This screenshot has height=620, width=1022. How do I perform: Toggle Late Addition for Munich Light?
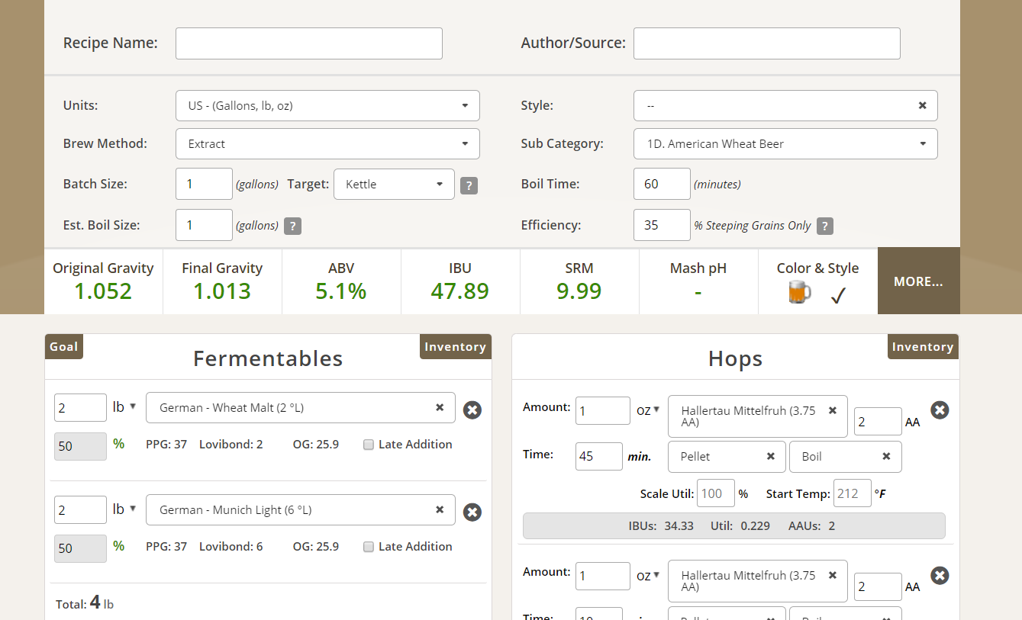tap(369, 547)
